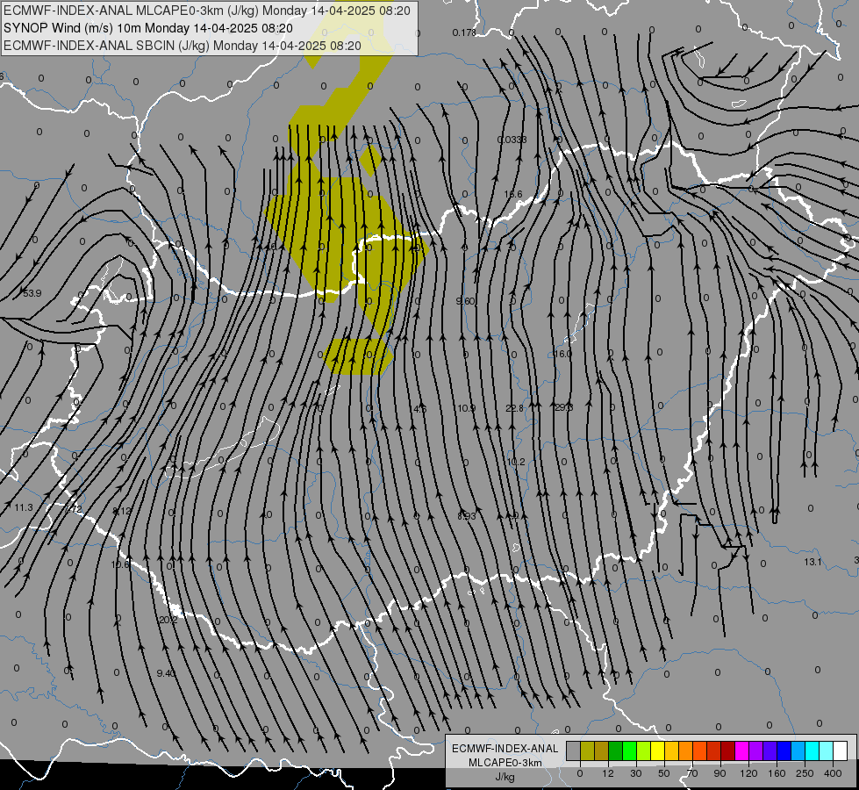This screenshot has width=859, height=790.
Task: Click the map value 10.2
Action: click(x=516, y=463)
